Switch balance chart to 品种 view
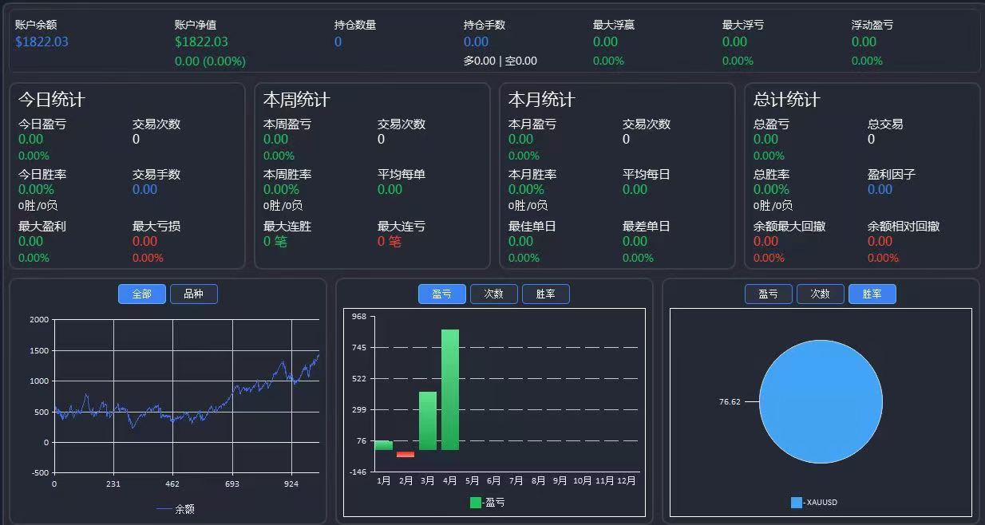 193,294
